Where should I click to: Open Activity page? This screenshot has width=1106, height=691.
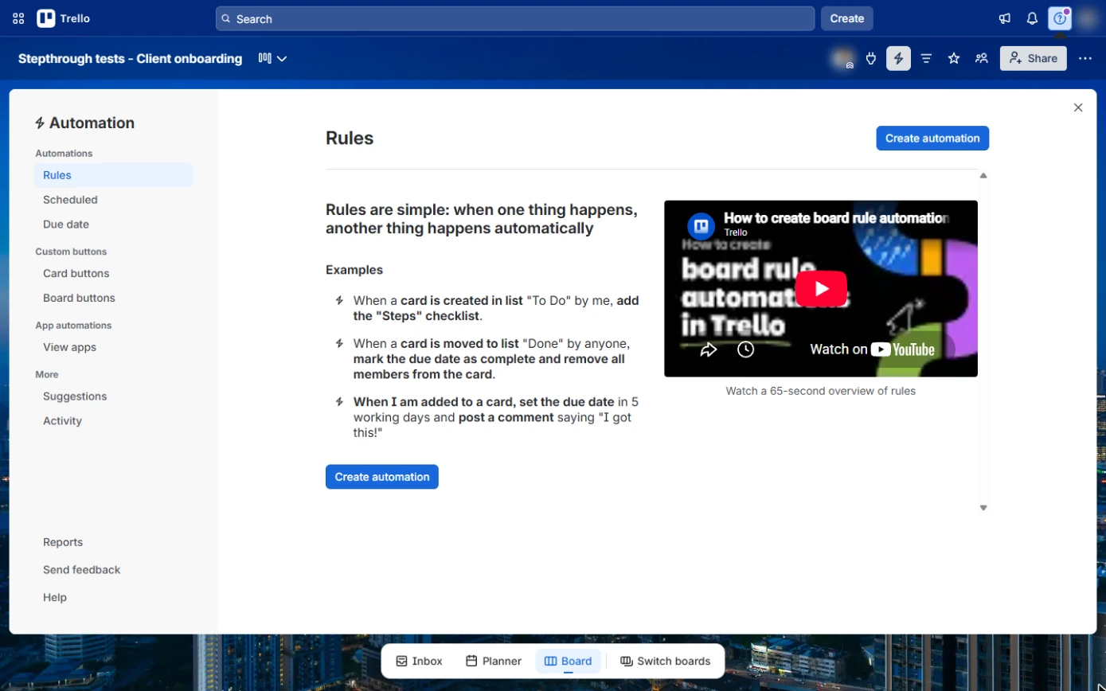(x=114, y=421)
